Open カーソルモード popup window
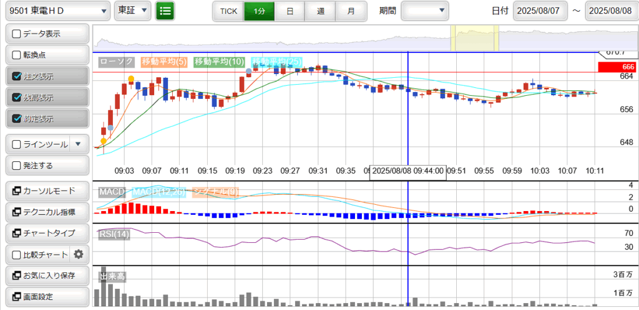Image resolution: width=639 pixels, height=310 pixels. [47, 190]
